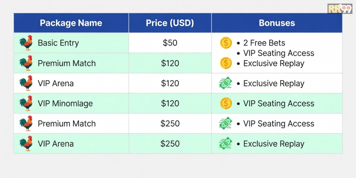Click the gold coin icon beside 2 Free Bets
Viewport: 356px width, 178px height.
pyautogui.click(x=226, y=43)
